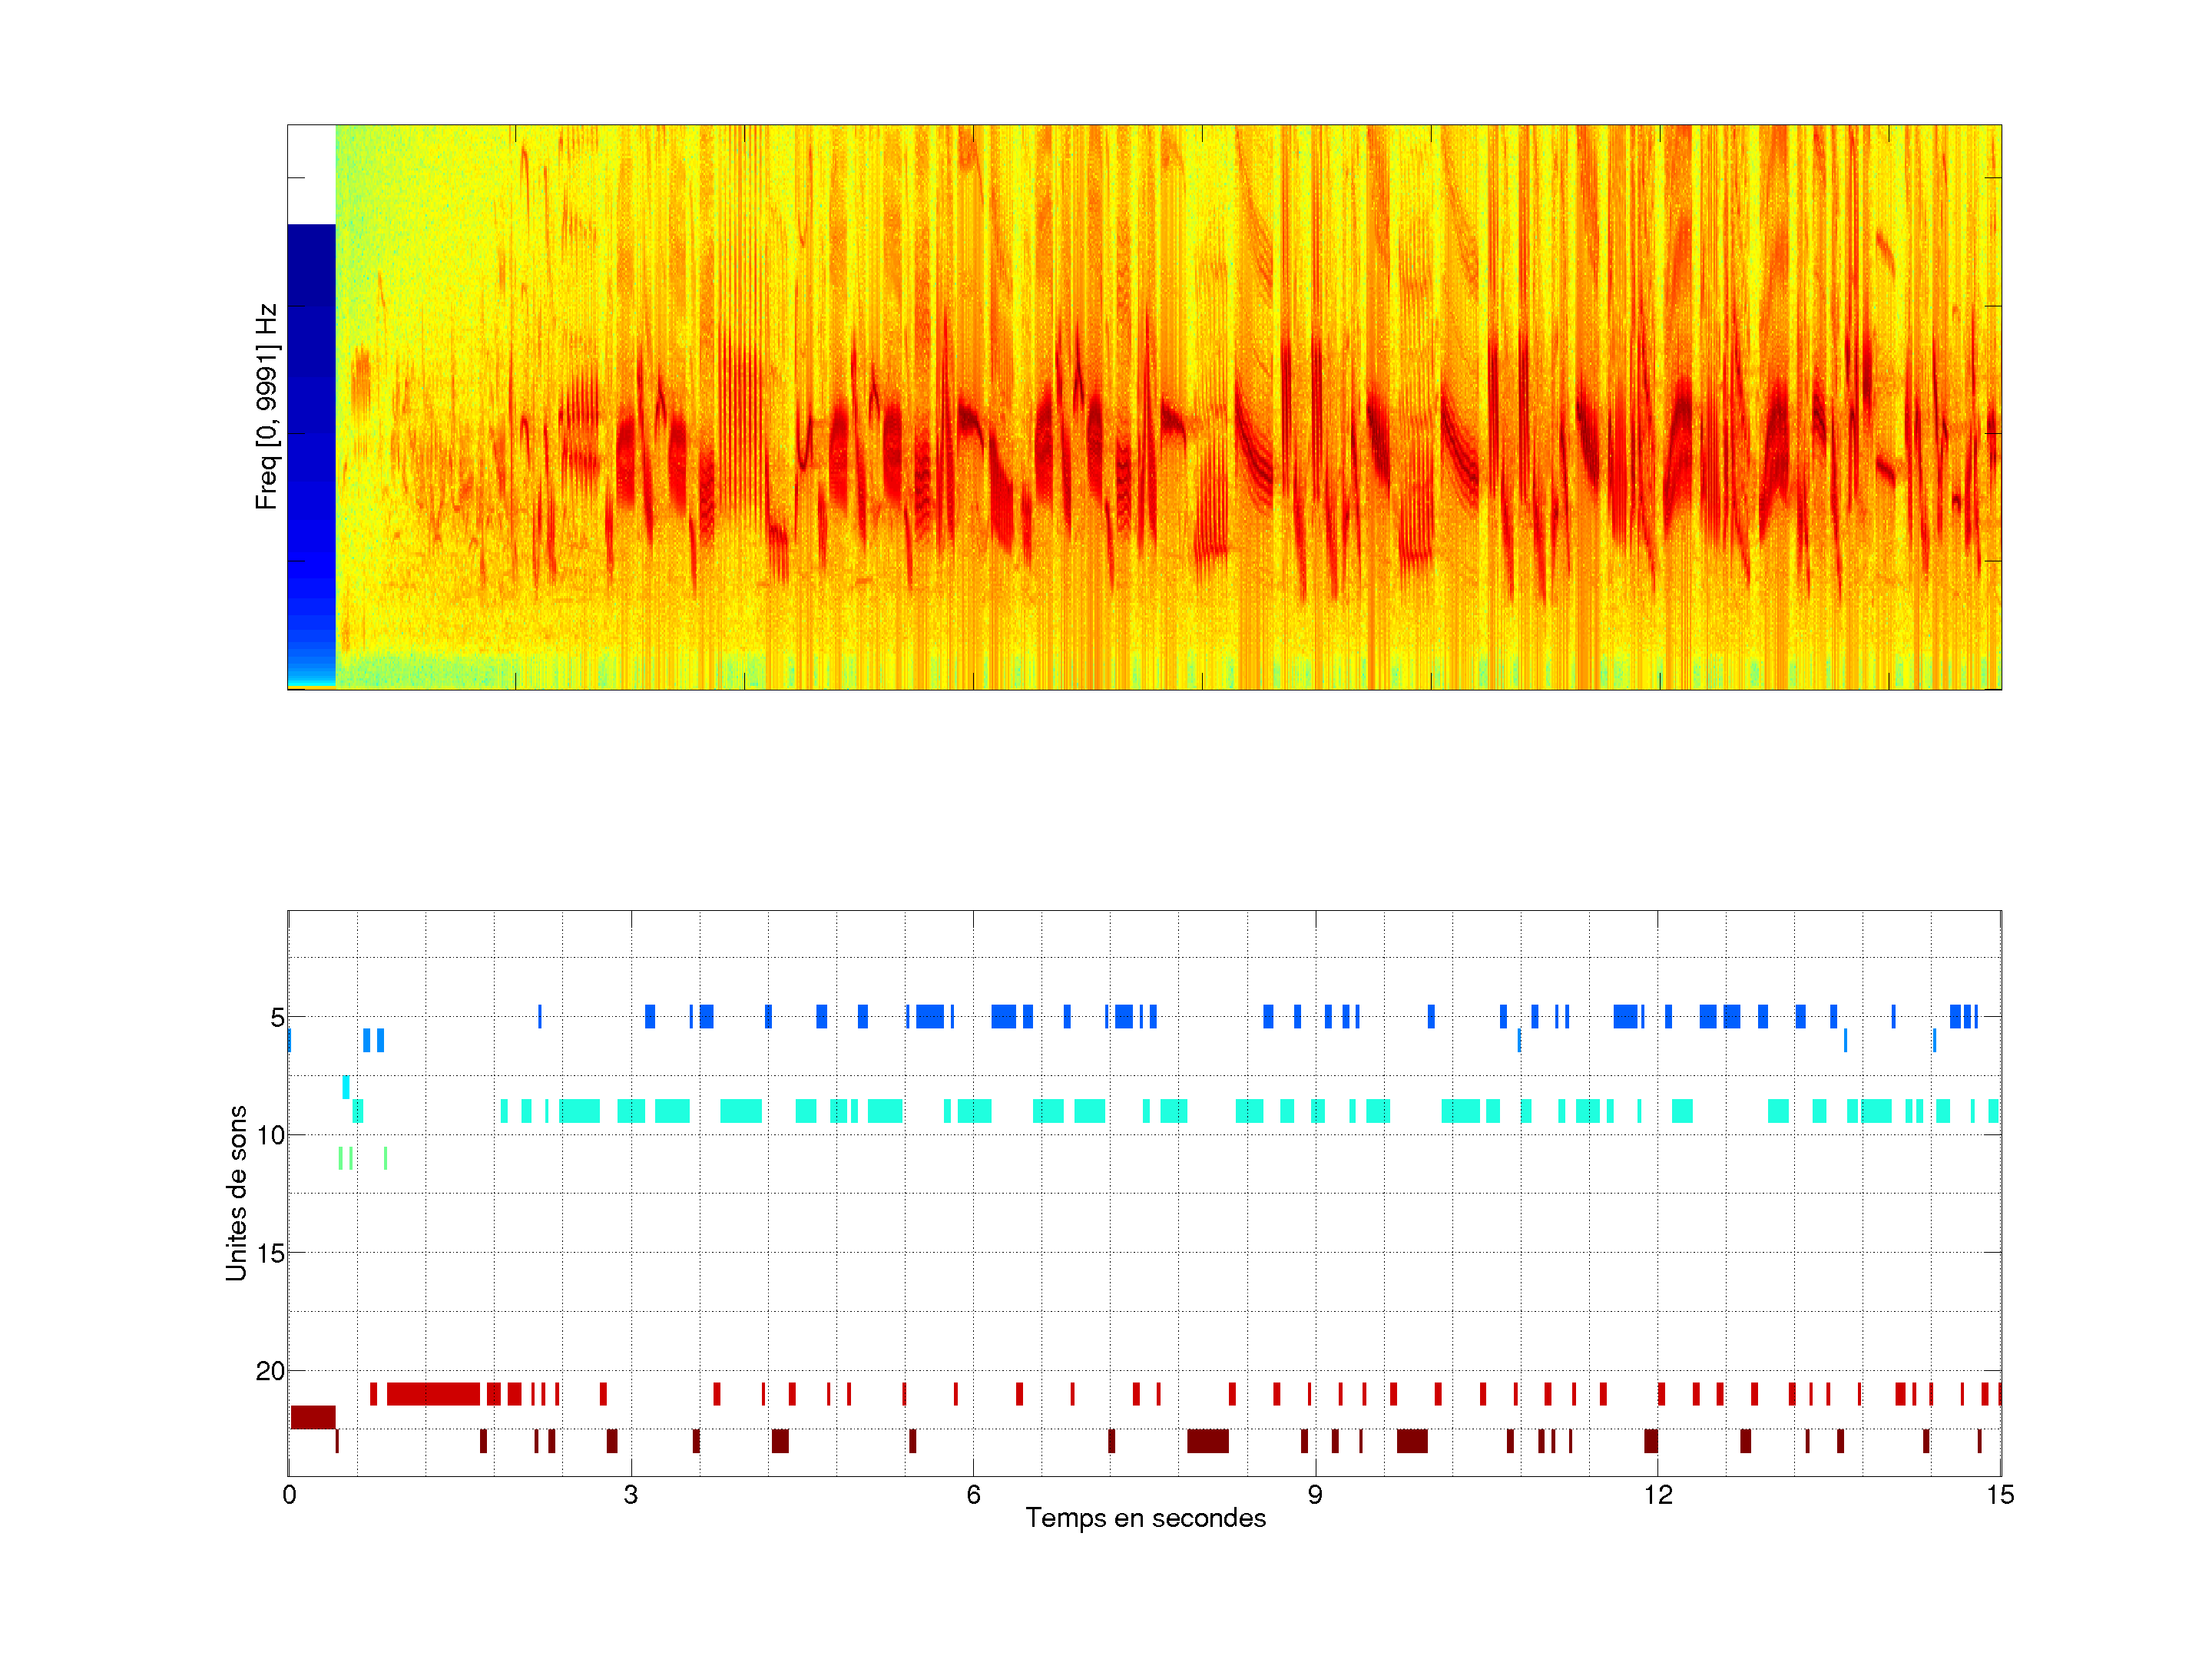Click the long red bar after one second

coord(433,1393)
